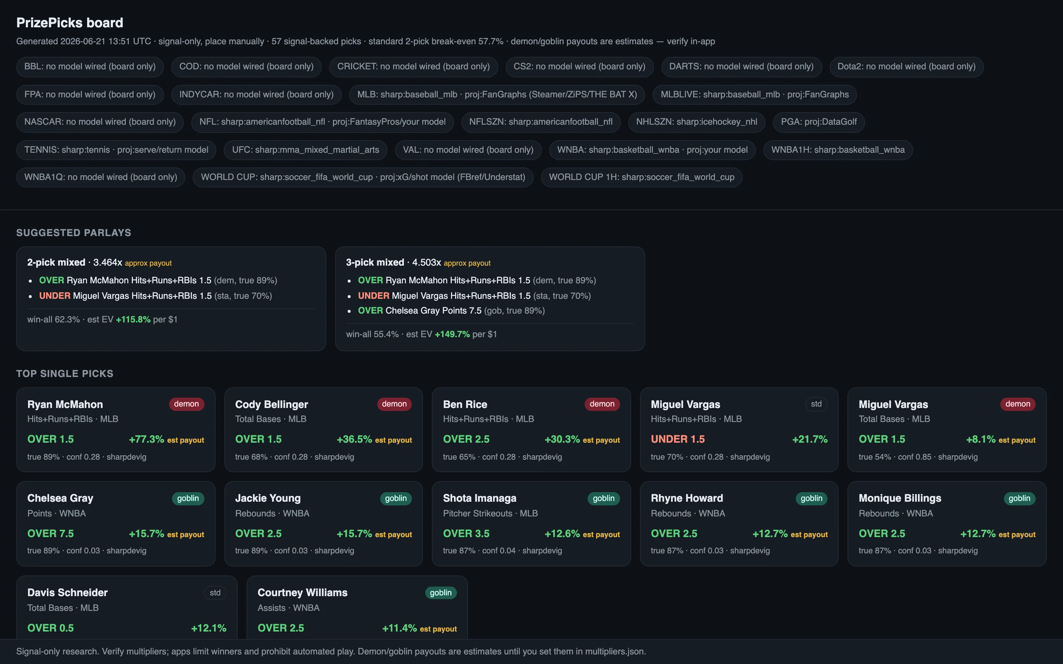Open the Monique Billings Rebounds card
The image size is (1063, 664).
947,524
